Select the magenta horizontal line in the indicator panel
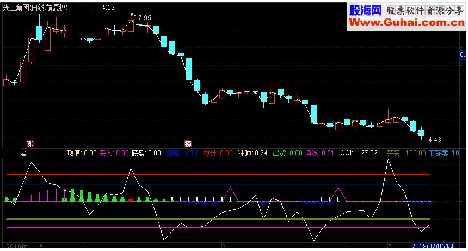The width and height of the screenshot is (468, 251). [x=218, y=228]
